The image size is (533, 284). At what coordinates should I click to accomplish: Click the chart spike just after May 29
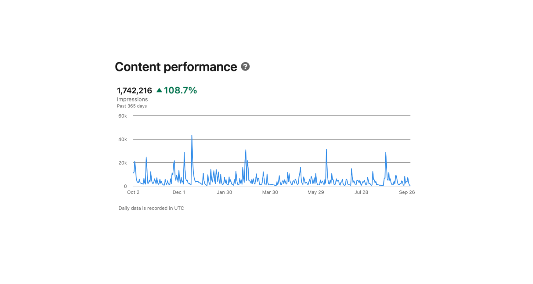[326, 149]
